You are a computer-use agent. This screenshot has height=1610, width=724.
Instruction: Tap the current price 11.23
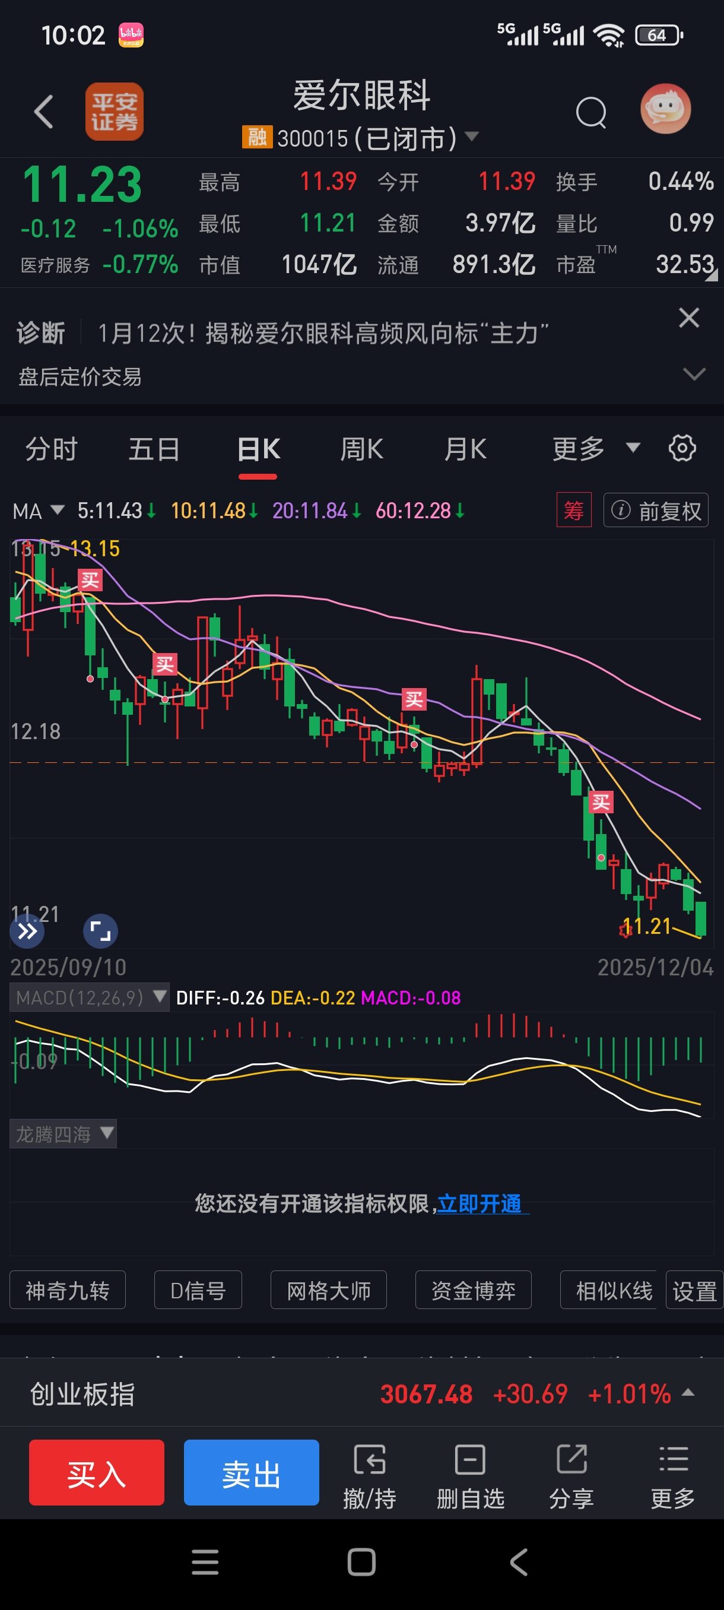(82, 185)
